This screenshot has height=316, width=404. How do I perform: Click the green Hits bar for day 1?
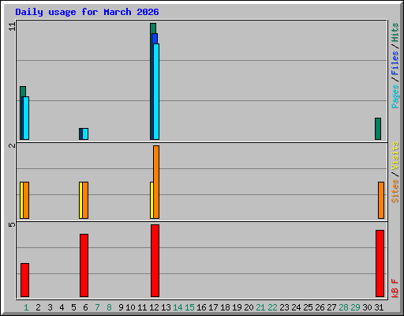[x=23, y=91]
